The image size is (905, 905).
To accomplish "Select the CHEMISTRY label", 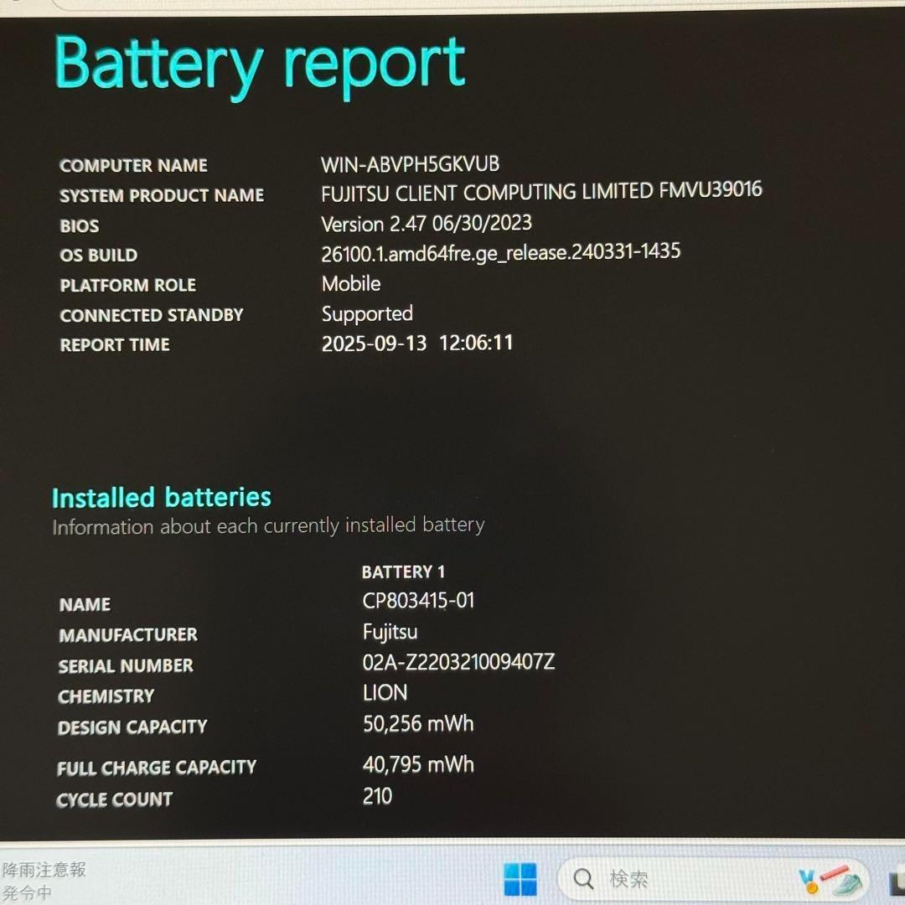I will point(106,696).
